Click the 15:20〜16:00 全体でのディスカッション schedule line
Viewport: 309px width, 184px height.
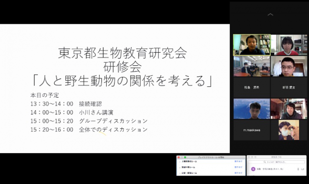click(89, 129)
